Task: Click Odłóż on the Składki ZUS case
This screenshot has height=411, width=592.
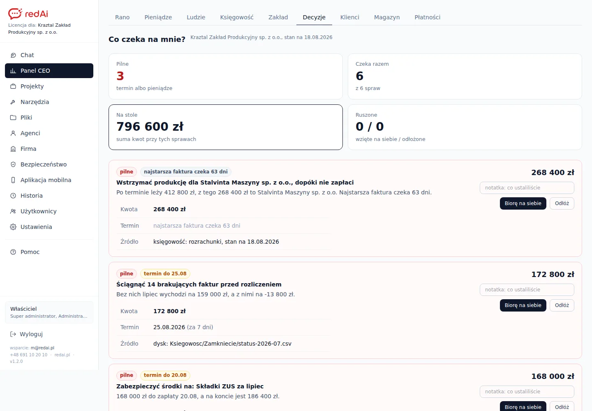Action: (562, 406)
